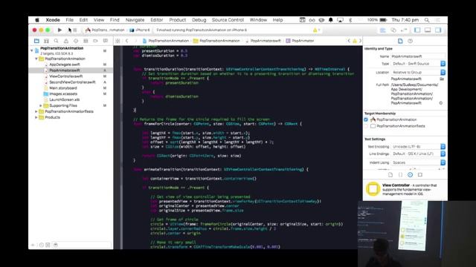The image size is (476, 267).
Task: Switch to the Version editor
Action: (404, 30)
